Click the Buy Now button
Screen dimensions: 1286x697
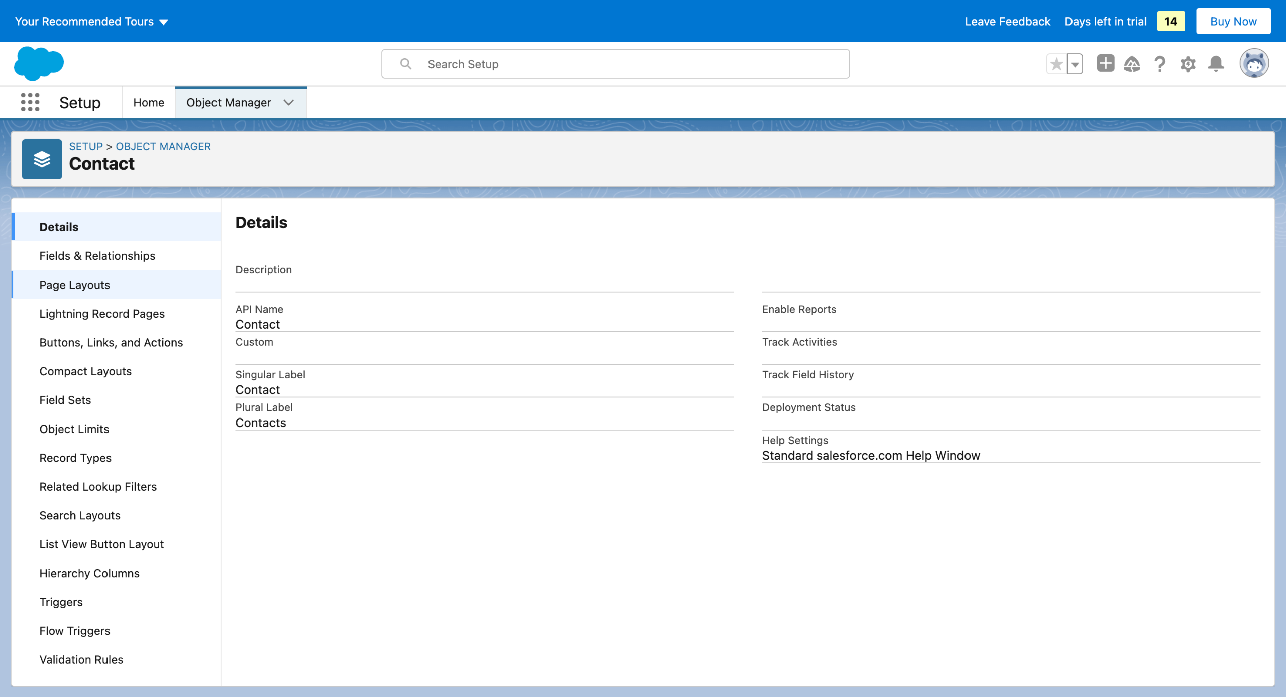[1233, 21]
